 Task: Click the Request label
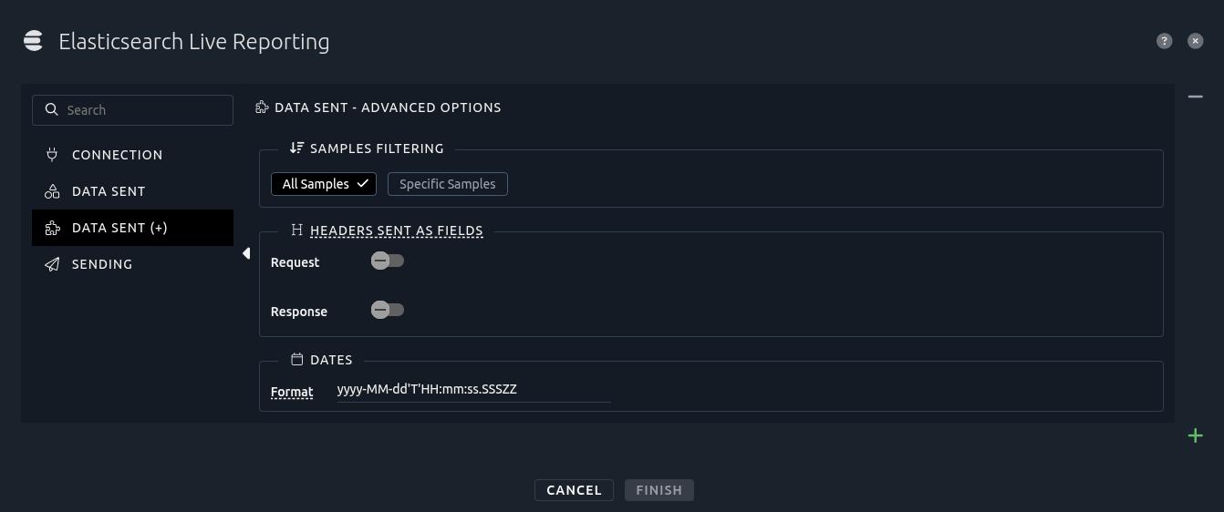point(296,262)
